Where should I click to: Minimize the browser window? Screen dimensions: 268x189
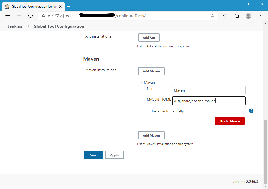pyautogui.click(x=238, y=4)
